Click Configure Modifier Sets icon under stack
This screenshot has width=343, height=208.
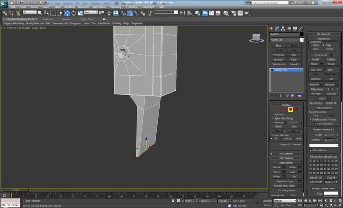tap(300, 96)
